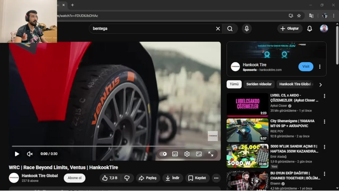Open the Emir Aladağ channel link

tap(278, 157)
